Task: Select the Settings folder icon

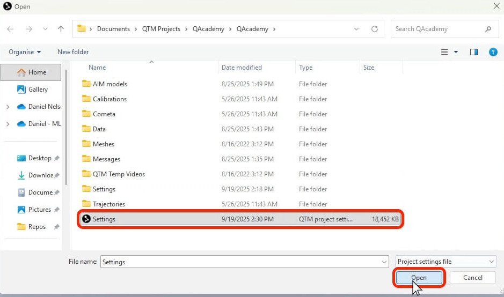Action: point(86,189)
